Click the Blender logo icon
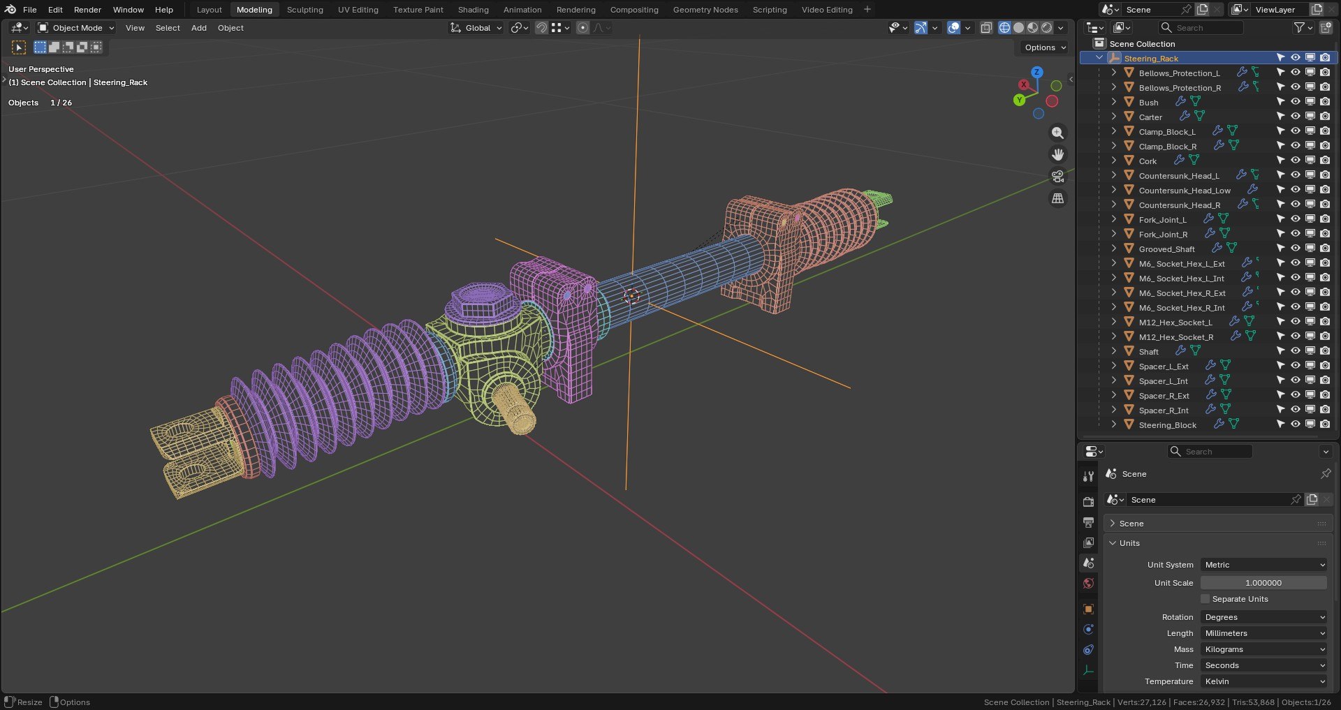 (x=10, y=9)
